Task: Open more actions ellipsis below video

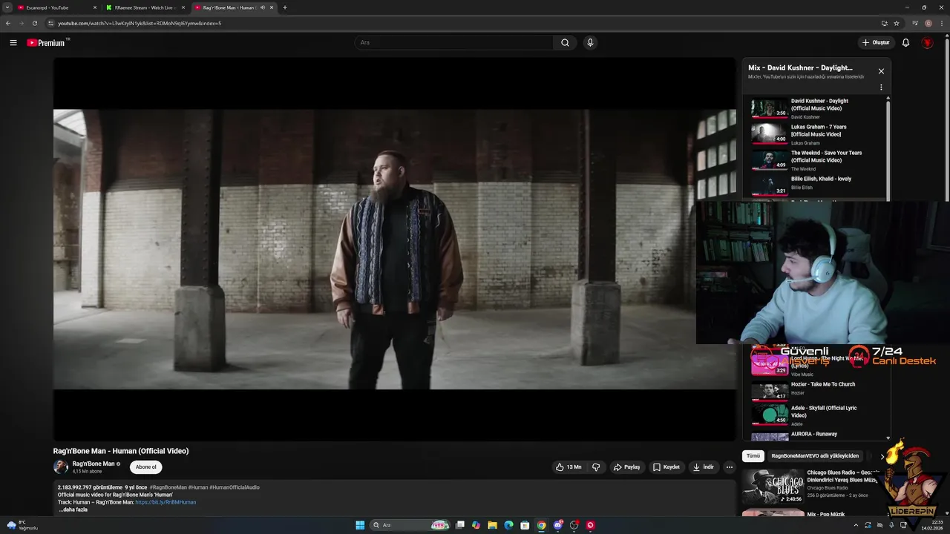Action: (730, 467)
